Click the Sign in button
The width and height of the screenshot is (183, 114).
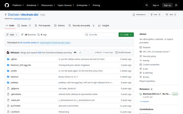coord(156,5)
